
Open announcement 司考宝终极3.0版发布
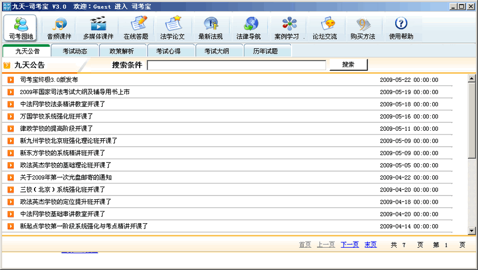[49, 80]
